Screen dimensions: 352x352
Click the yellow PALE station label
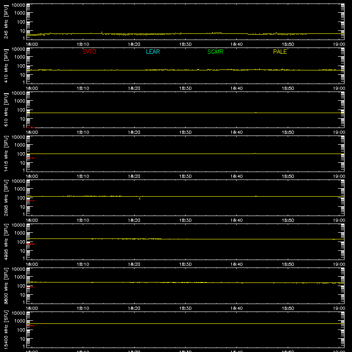(x=280, y=51)
